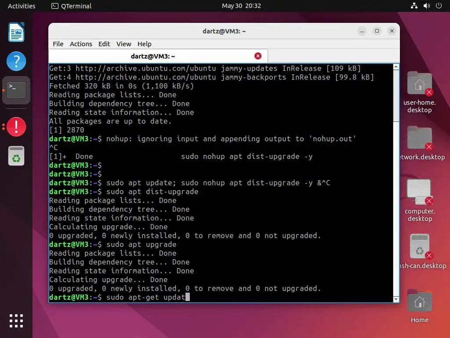Open the Help menu
The height and width of the screenshot is (338, 450).
(144, 44)
